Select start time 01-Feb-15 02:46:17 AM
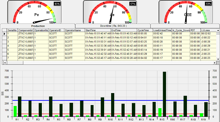Image resolution: width=220 pixels, height=122 pixels. [98, 58]
